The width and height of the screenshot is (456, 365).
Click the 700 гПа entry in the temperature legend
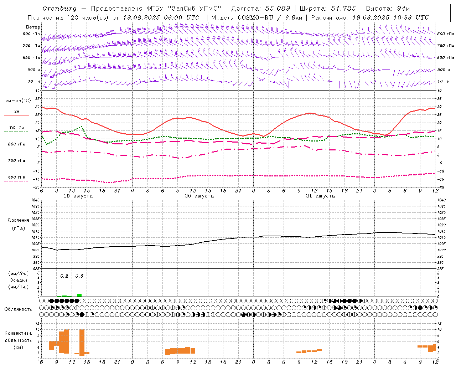point(17,161)
